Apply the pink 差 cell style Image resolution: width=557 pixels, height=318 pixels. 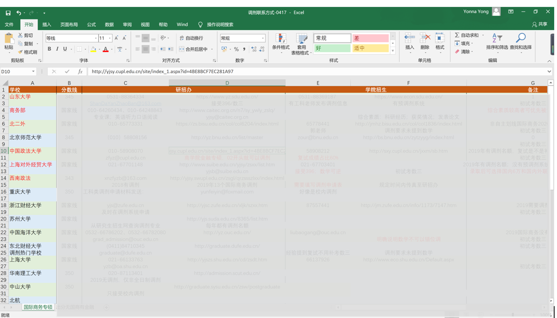click(x=371, y=38)
